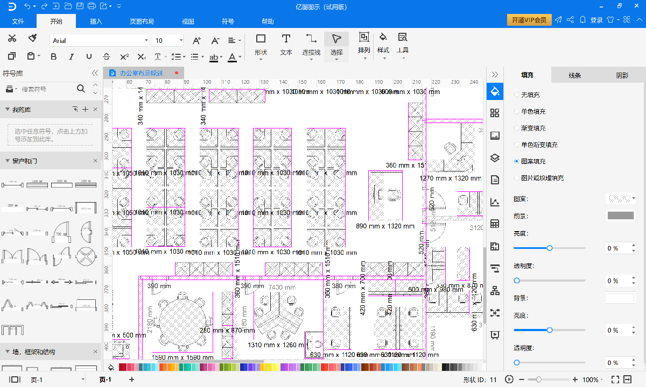
Task: Open the image side panel icon
Action: tap(495, 135)
